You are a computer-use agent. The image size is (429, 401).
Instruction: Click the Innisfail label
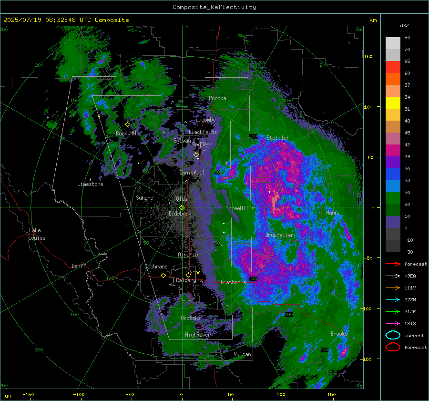[x=192, y=173]
